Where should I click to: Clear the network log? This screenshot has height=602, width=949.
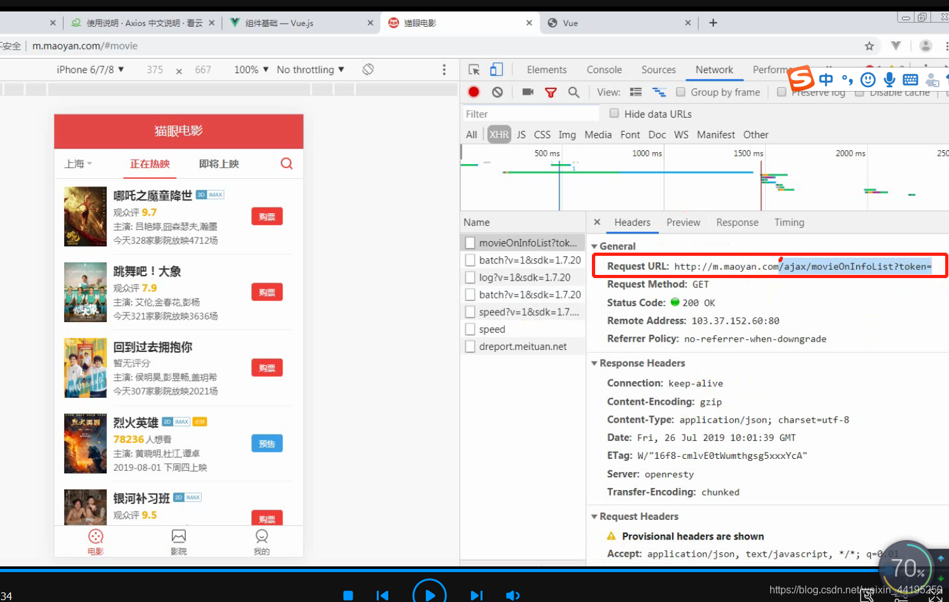point(498,92)
